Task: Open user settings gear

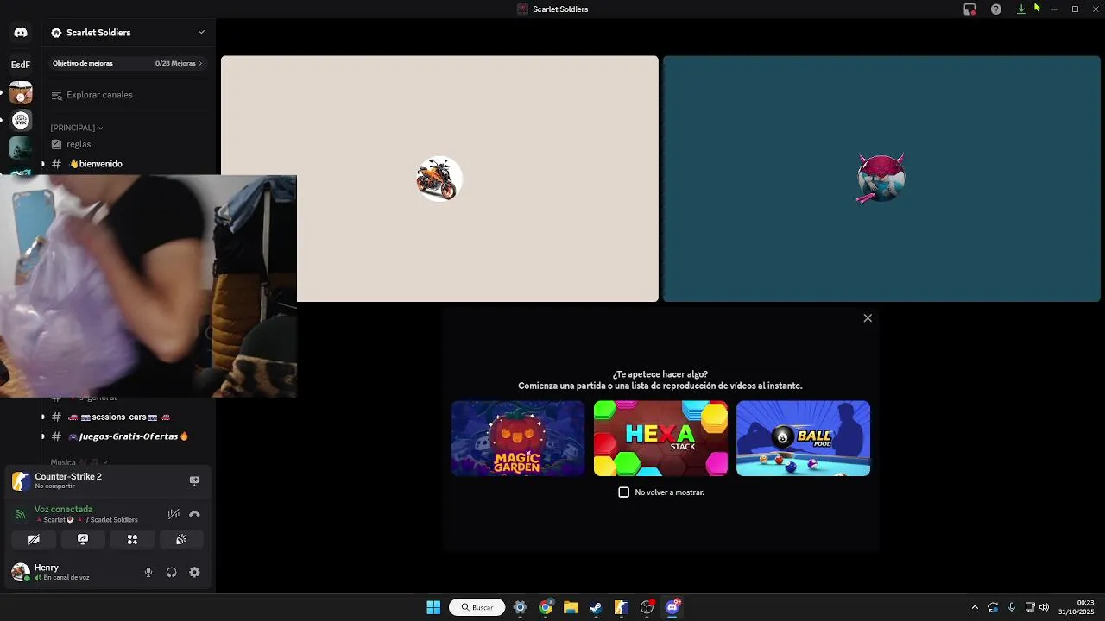Action: (194, 572)
